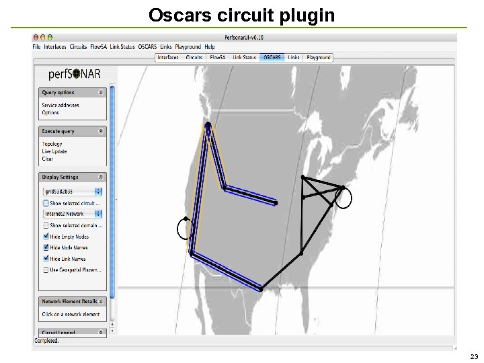The width and height of the screenshot is (484, 363).
Task: Uncheck Hide Node Names
Action: (x=46, y=247)
